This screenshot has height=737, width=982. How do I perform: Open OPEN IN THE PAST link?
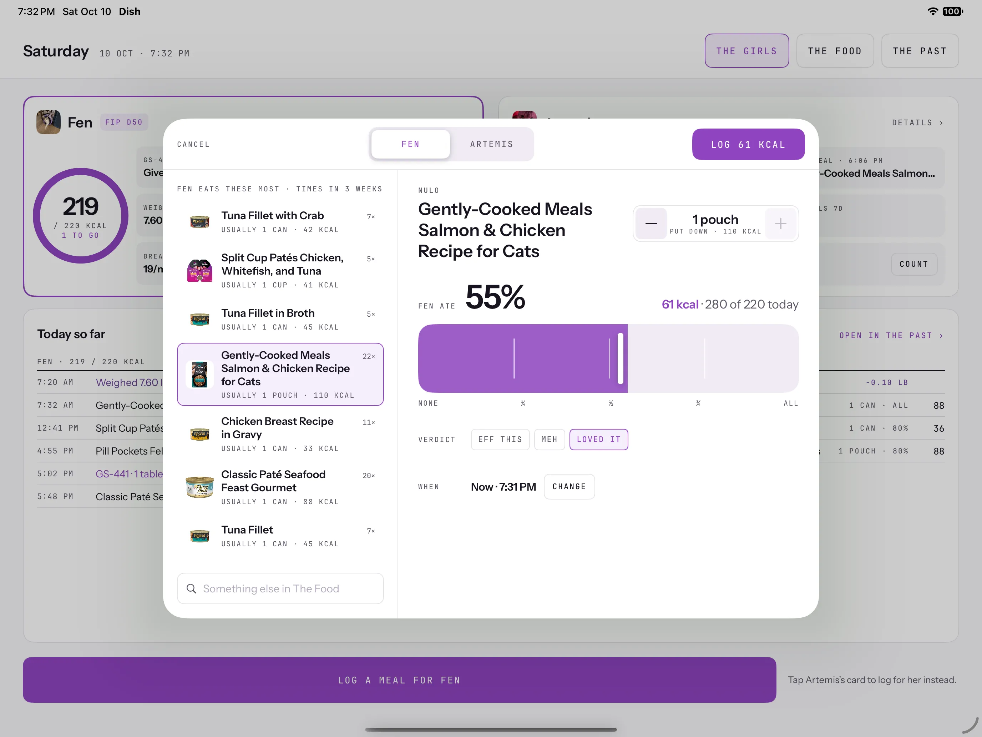[891, 335]
